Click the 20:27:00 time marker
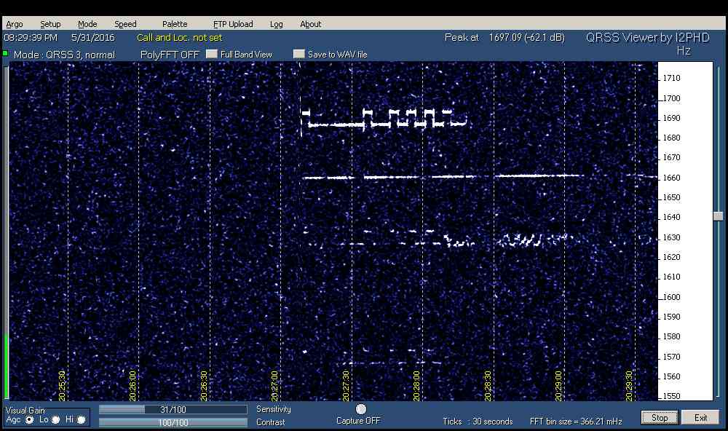 (274, 386)
